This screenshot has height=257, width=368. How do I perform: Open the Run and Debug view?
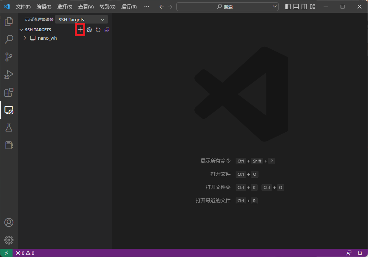(x=8, y=75)
